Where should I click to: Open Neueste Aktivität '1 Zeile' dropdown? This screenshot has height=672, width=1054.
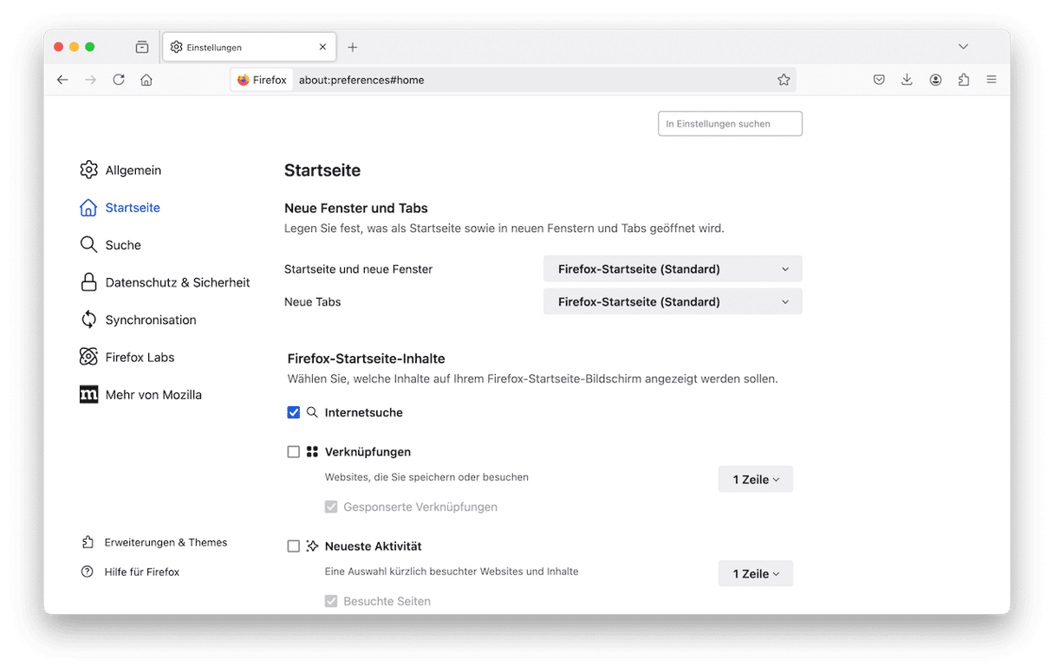(756, 573)
